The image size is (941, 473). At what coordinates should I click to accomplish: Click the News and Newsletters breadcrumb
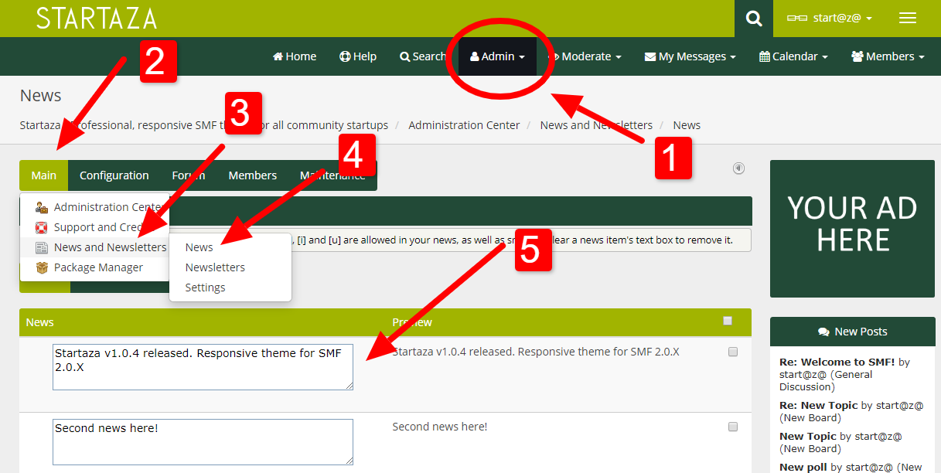(596, 125)
